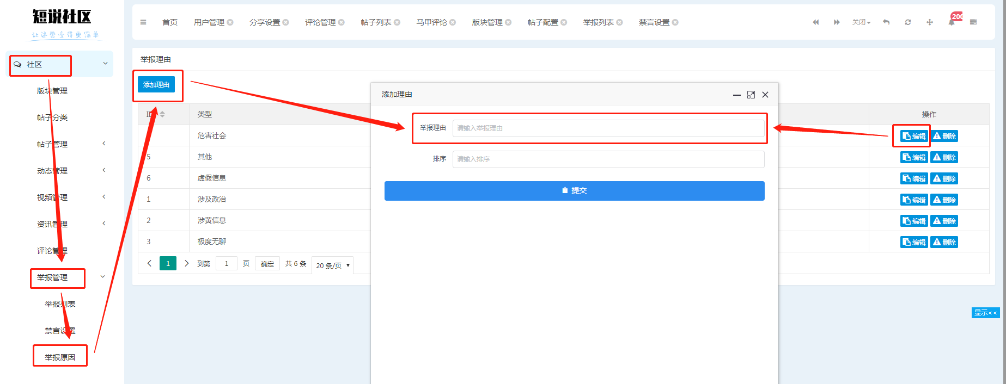
Task: Expand the 视频管理 sidebar menu
Action: pos(104,197)
